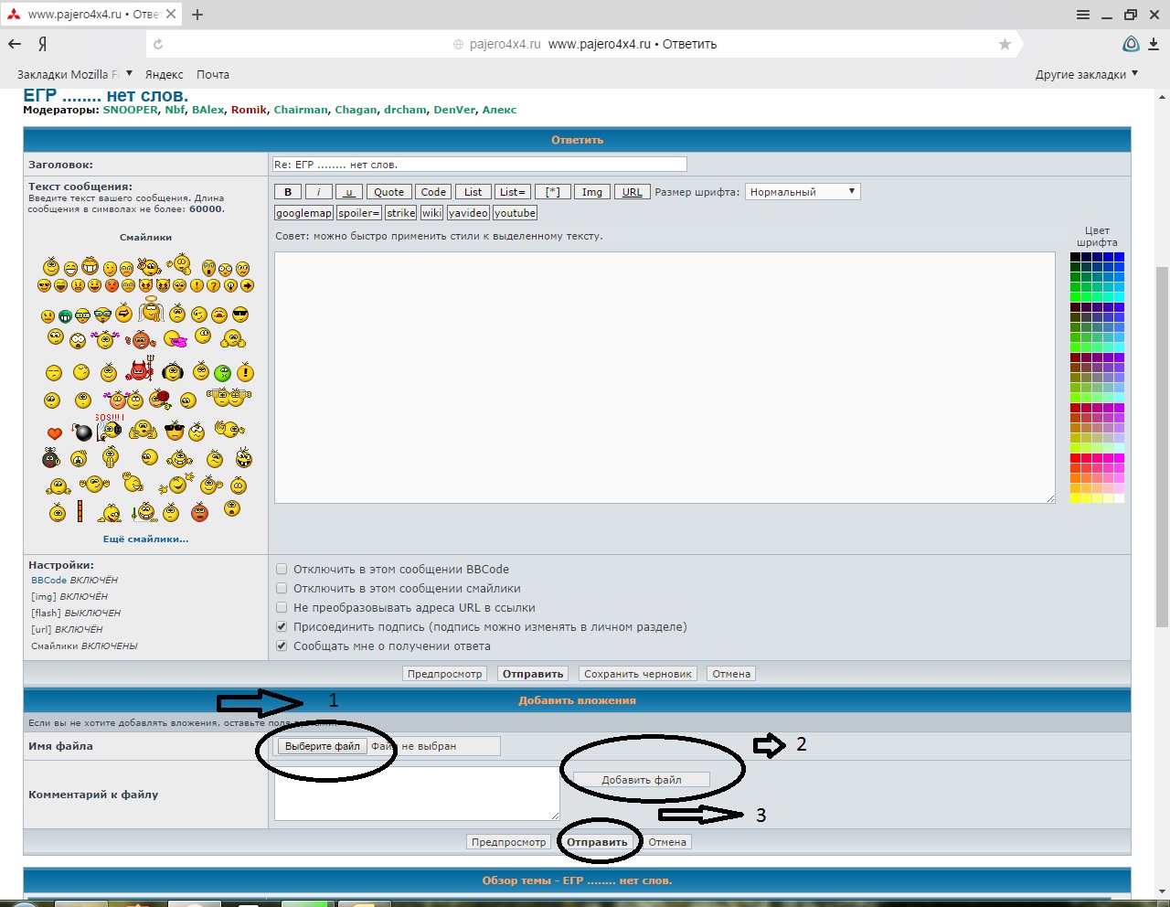
Task: Apply bold with the B button
Action: [x=288, y=192]
